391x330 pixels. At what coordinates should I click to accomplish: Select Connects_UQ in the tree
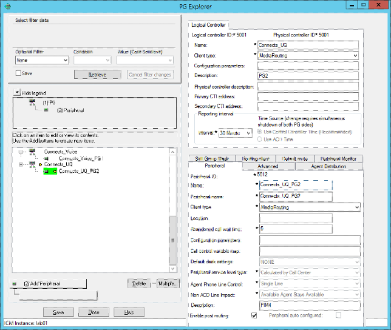click(58, 164)
